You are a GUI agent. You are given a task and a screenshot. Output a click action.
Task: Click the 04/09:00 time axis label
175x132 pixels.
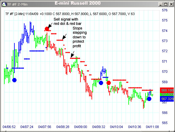[80, 127]
